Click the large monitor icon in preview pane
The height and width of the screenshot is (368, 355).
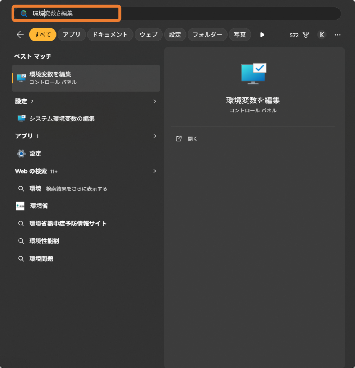pos(254,74)
